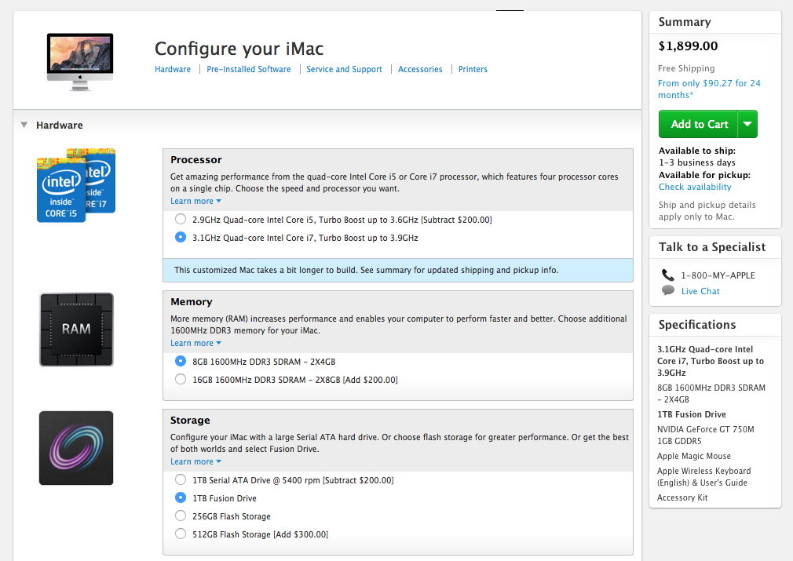Expand Learn more under Processor
Image resolution: width=793 pixels, height=561 pixels.
(x=196, y=201)
